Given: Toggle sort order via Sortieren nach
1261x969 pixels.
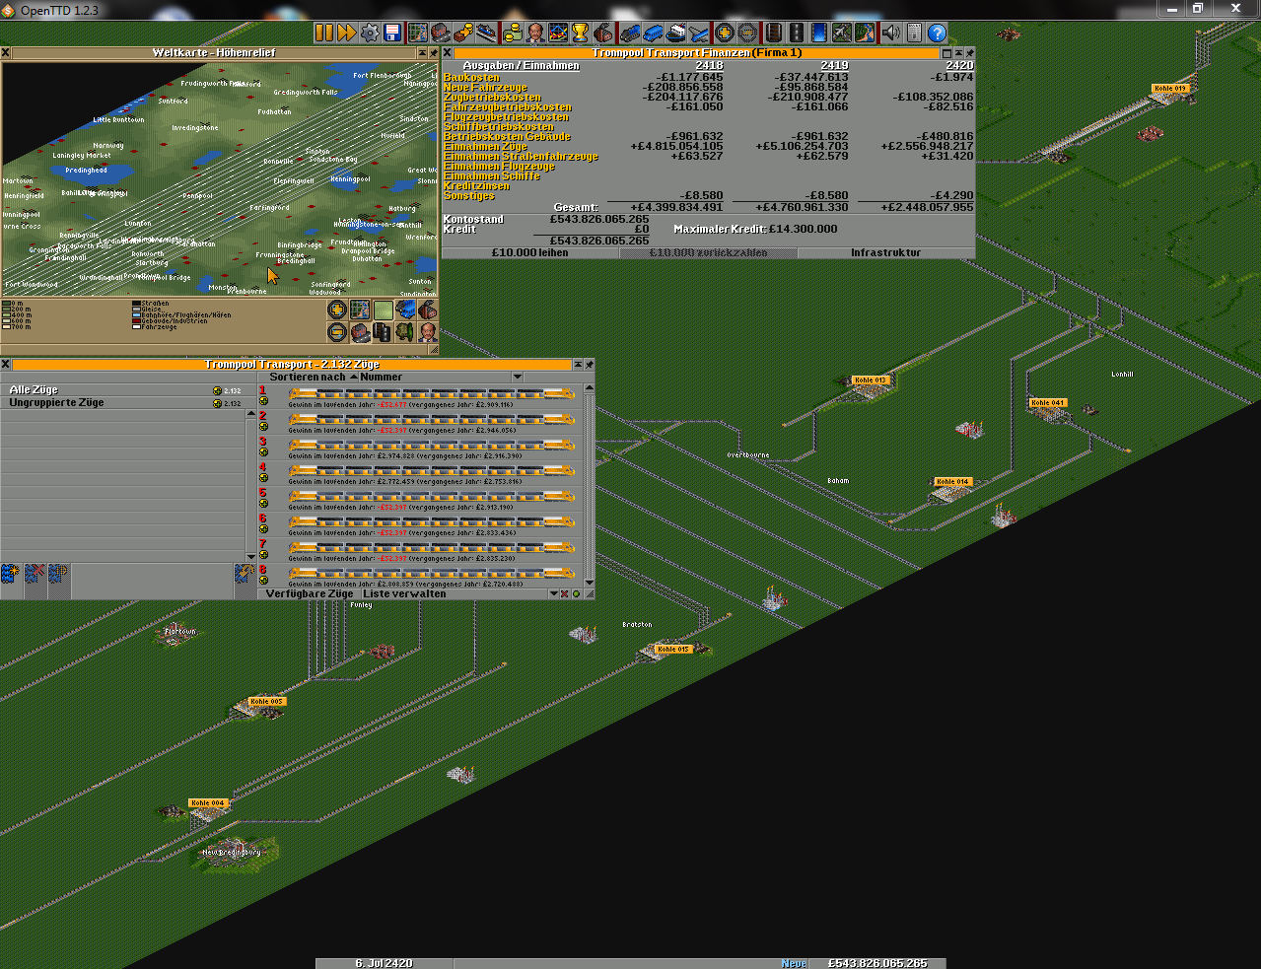Looking at the screenshot, I should tap(308, 378).
